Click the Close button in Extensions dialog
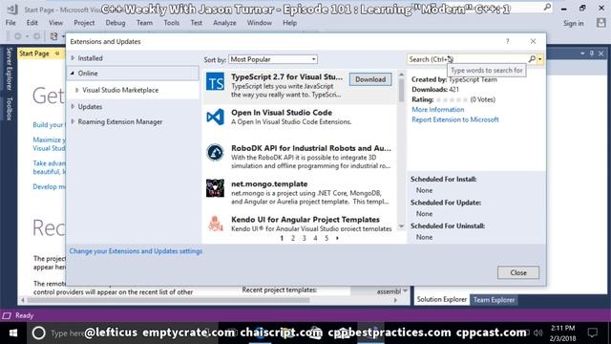Screen dimensions: 611x344 point(518,272)
